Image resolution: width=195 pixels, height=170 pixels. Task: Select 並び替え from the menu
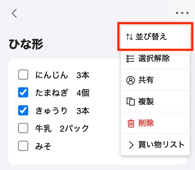click(155, 37)
